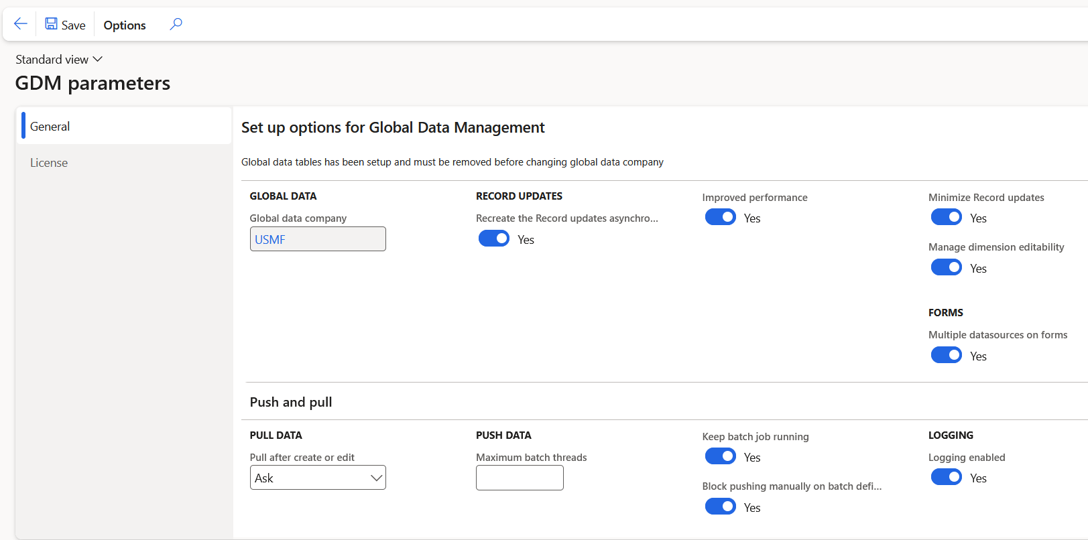Click the Save floppy disk icon
1088x540 pixels.
point(51,24)
